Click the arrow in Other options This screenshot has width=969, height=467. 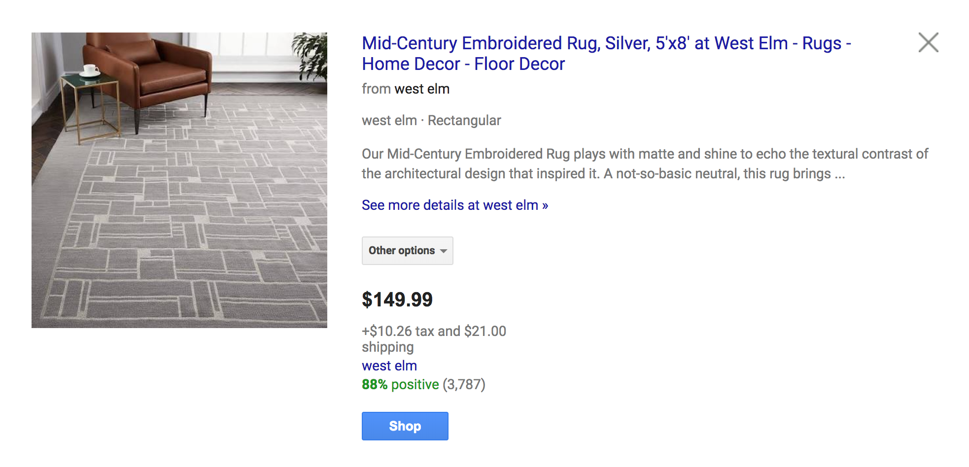coord(443,251)
